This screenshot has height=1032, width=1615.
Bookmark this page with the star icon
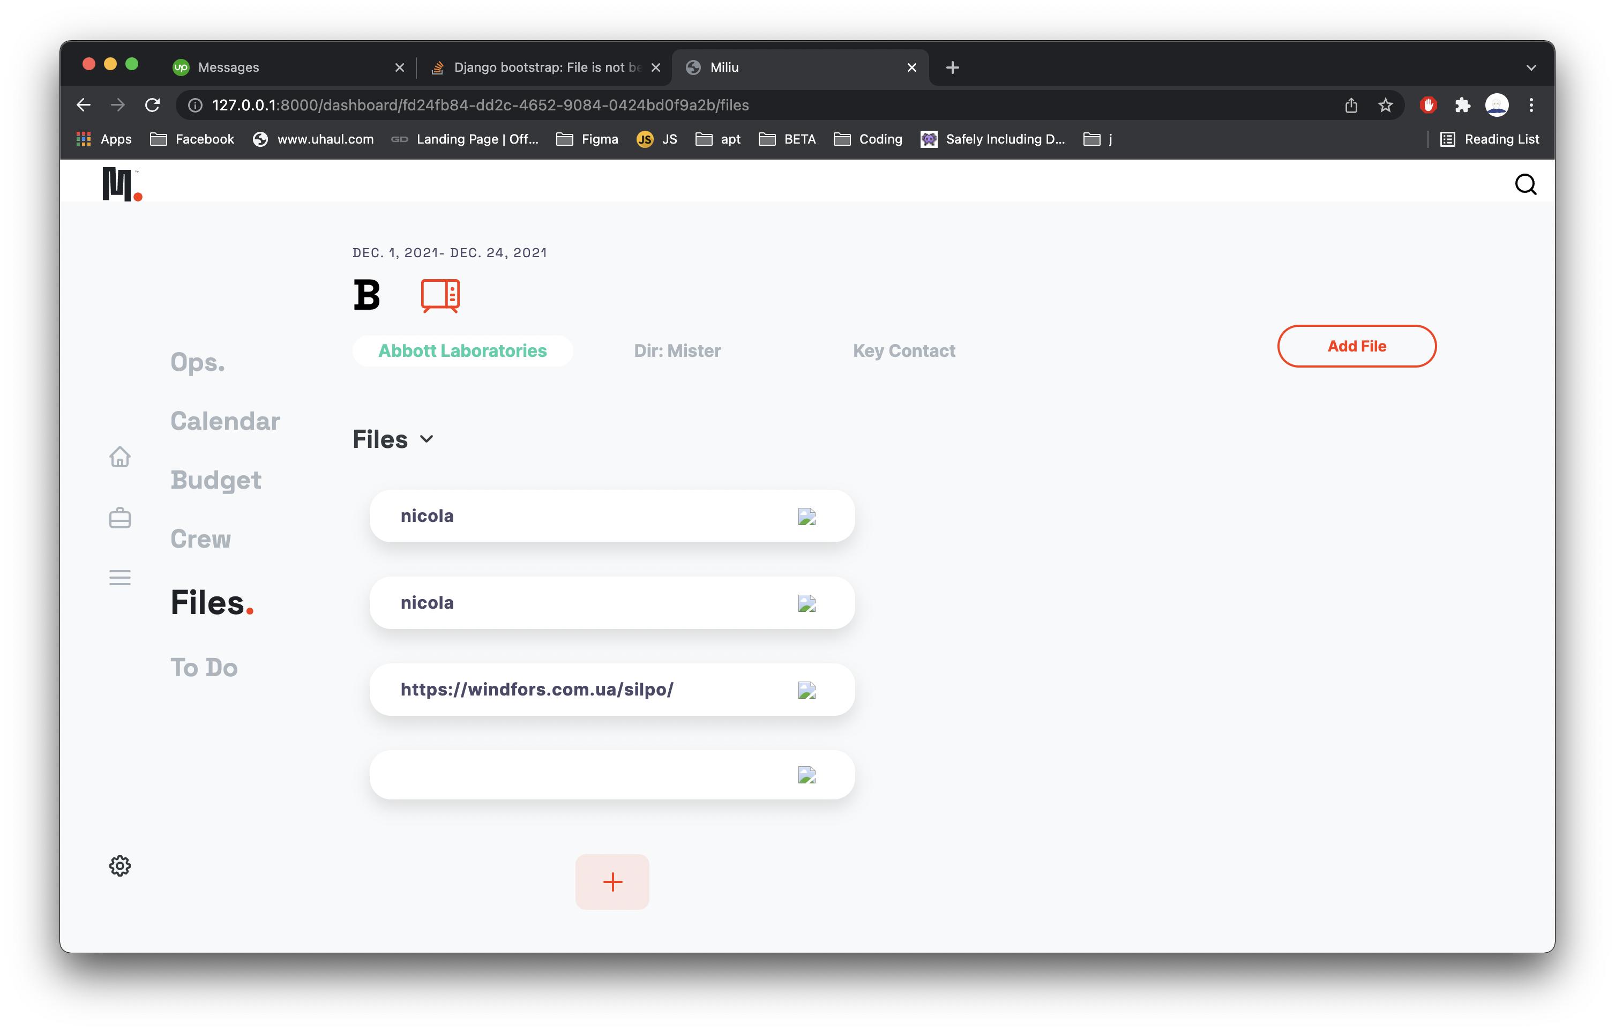pos(1385,105)
